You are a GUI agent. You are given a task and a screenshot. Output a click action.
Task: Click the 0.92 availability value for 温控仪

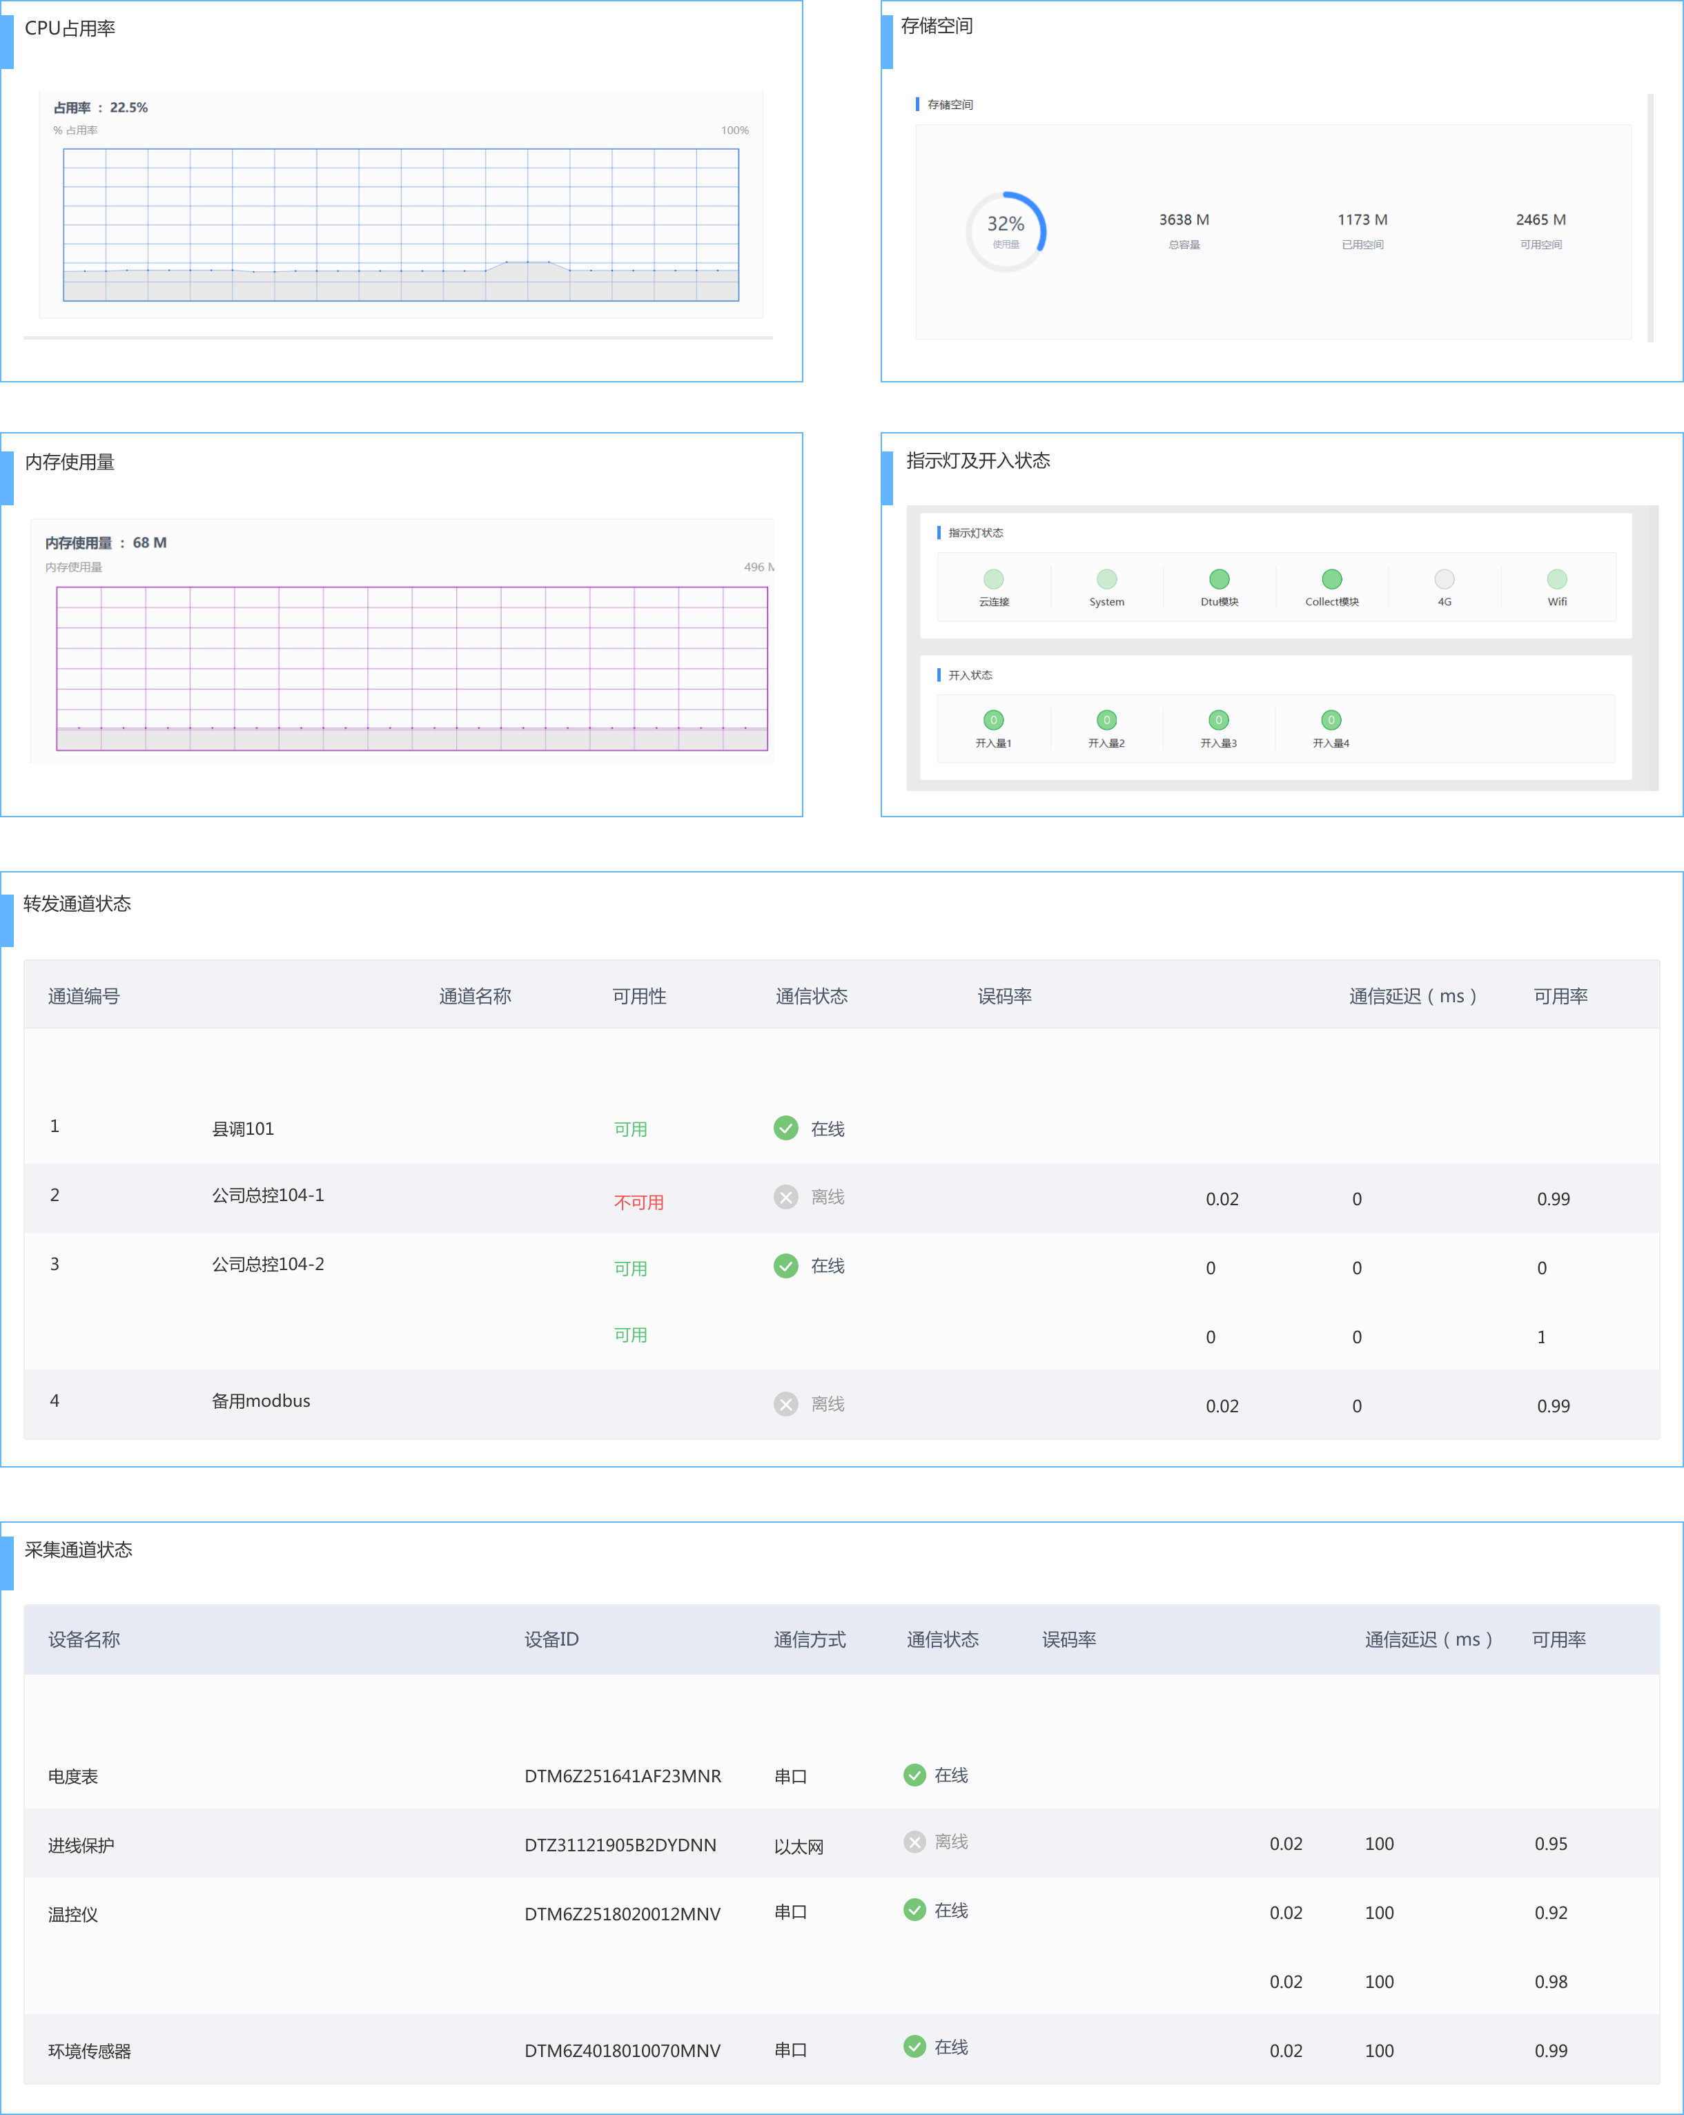[1551, 1912]
